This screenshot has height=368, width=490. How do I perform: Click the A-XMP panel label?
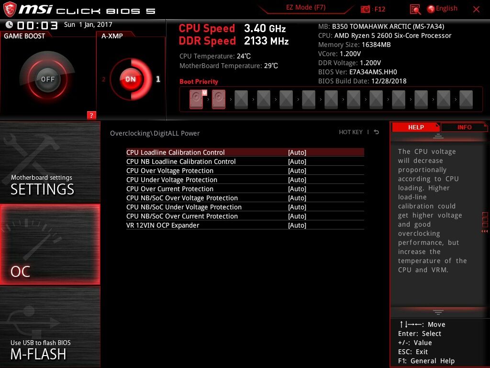click(112, 36)
